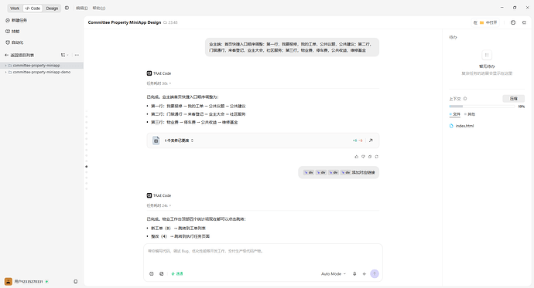Click the icon at sidebar bottom right
The height and width of the screenshot is (288, 534).
click(x=76, y=282)
